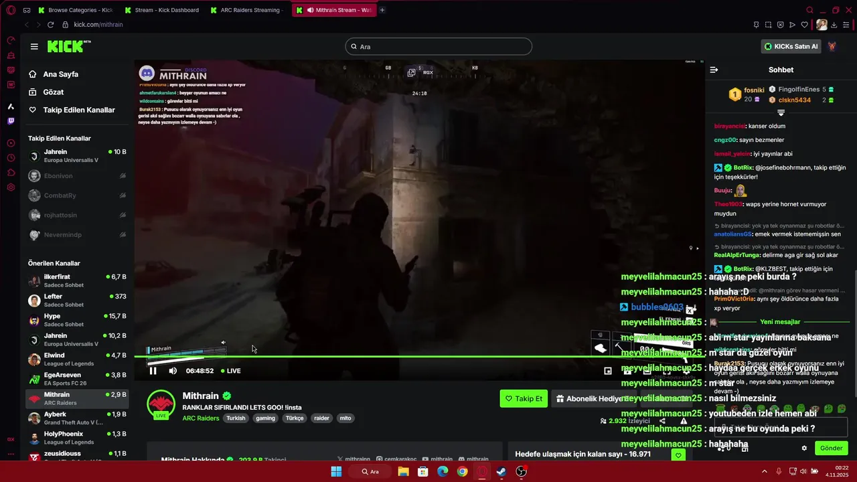This screenshot has width=857, height=482.
Task: Open File Explorer from taskbar
Action: click(x=403, y=471)
